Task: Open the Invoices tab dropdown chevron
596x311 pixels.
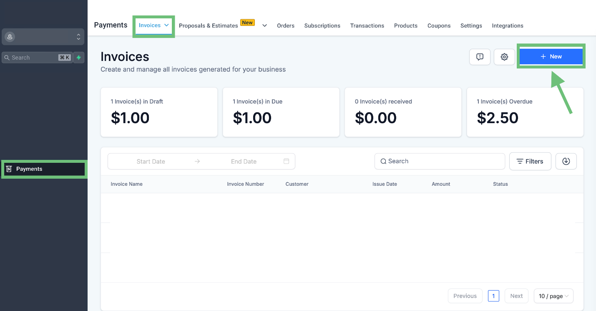Action: click(166, 25)
